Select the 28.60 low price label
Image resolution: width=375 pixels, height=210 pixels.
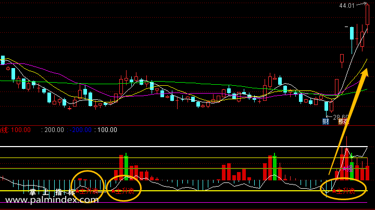point(340,117)
